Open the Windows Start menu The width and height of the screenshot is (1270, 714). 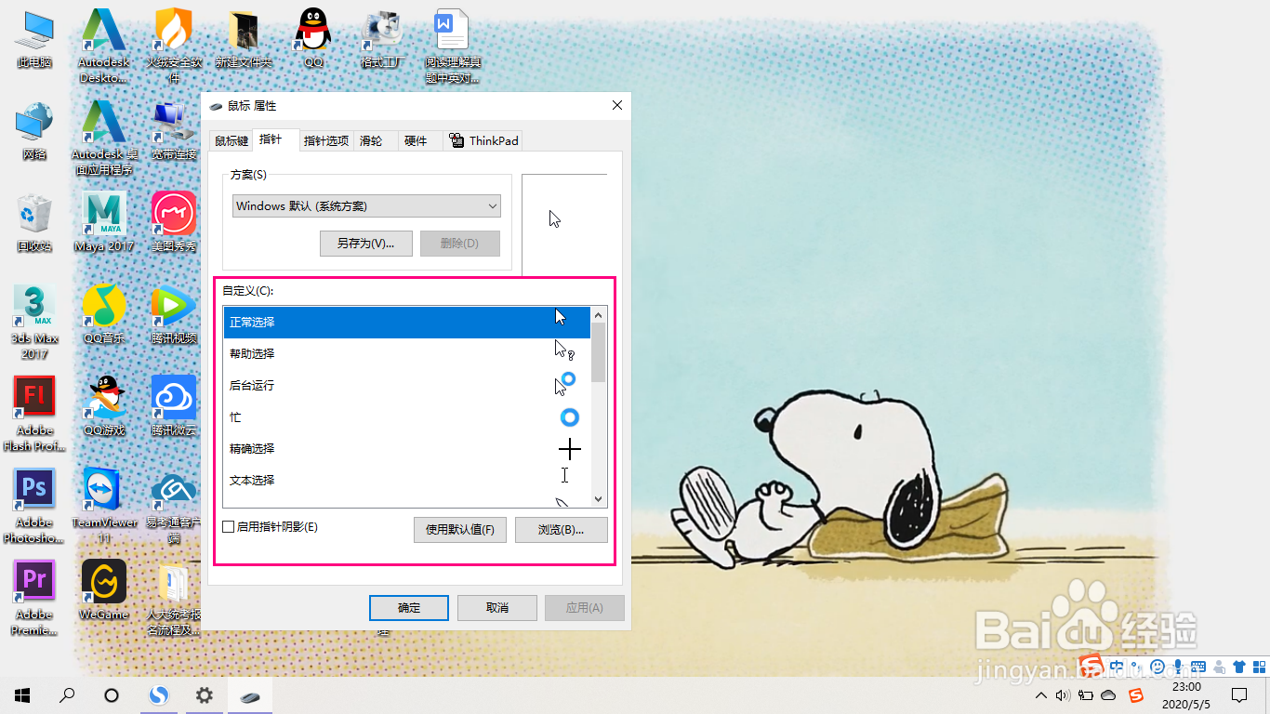[x=22, y=695]
